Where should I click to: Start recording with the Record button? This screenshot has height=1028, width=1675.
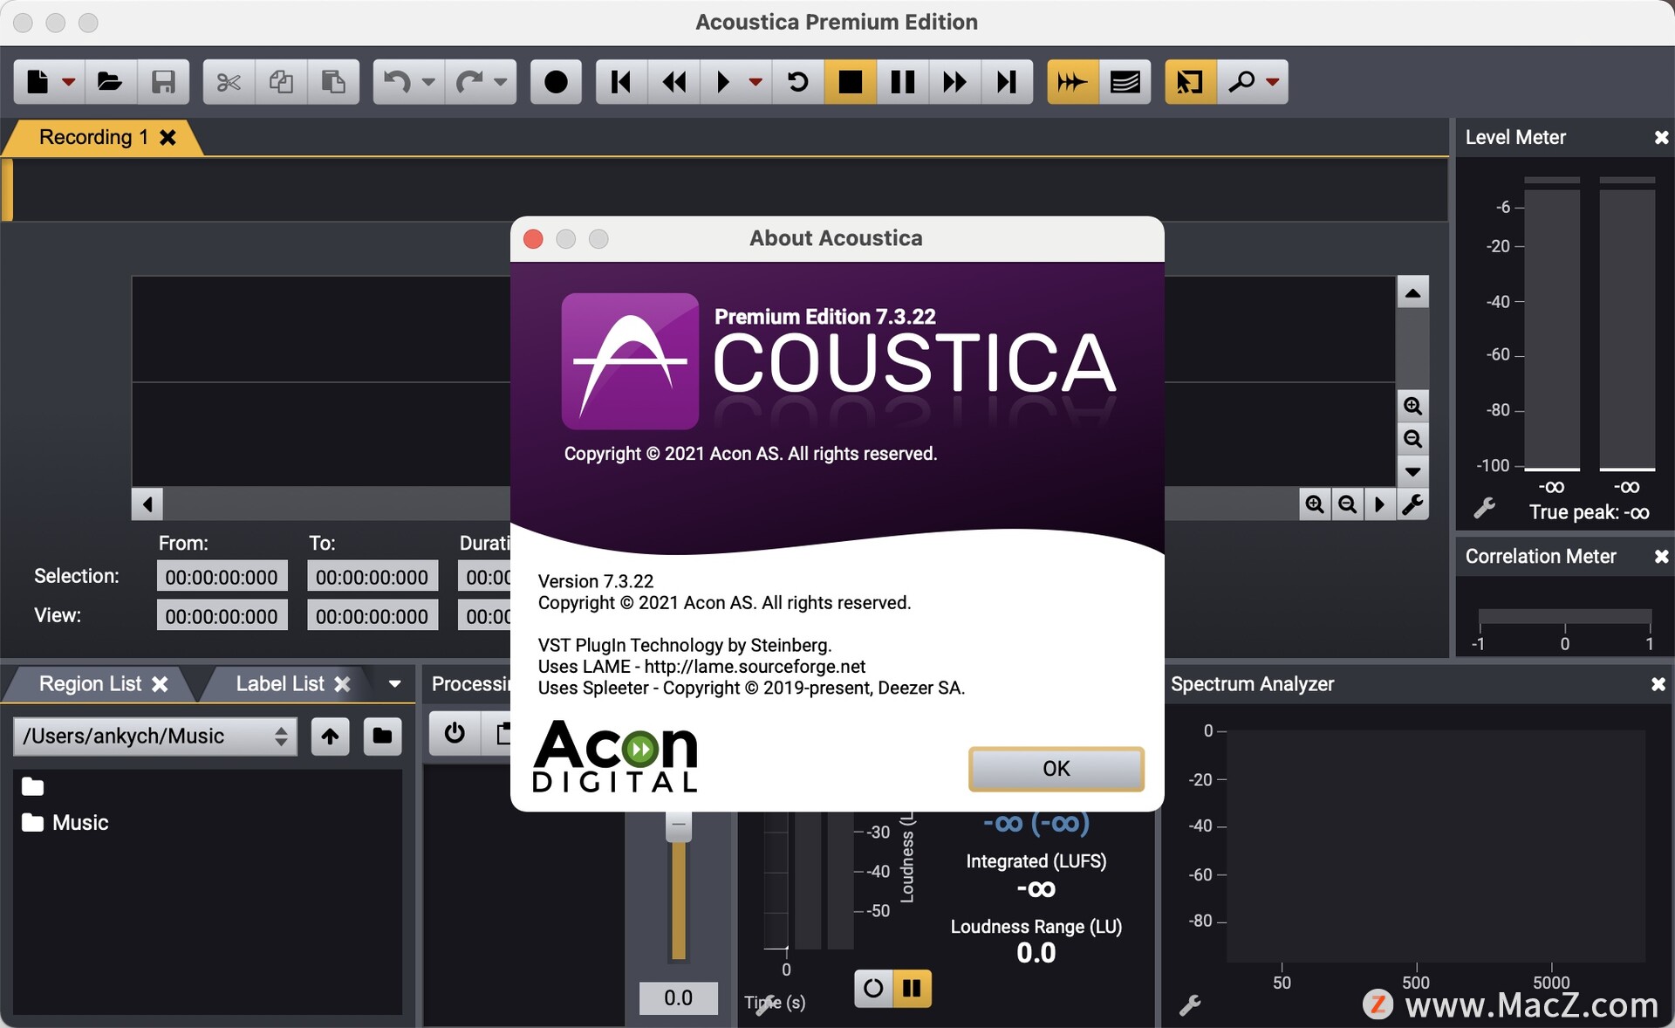pyautogui.click(x=556, y=82)
